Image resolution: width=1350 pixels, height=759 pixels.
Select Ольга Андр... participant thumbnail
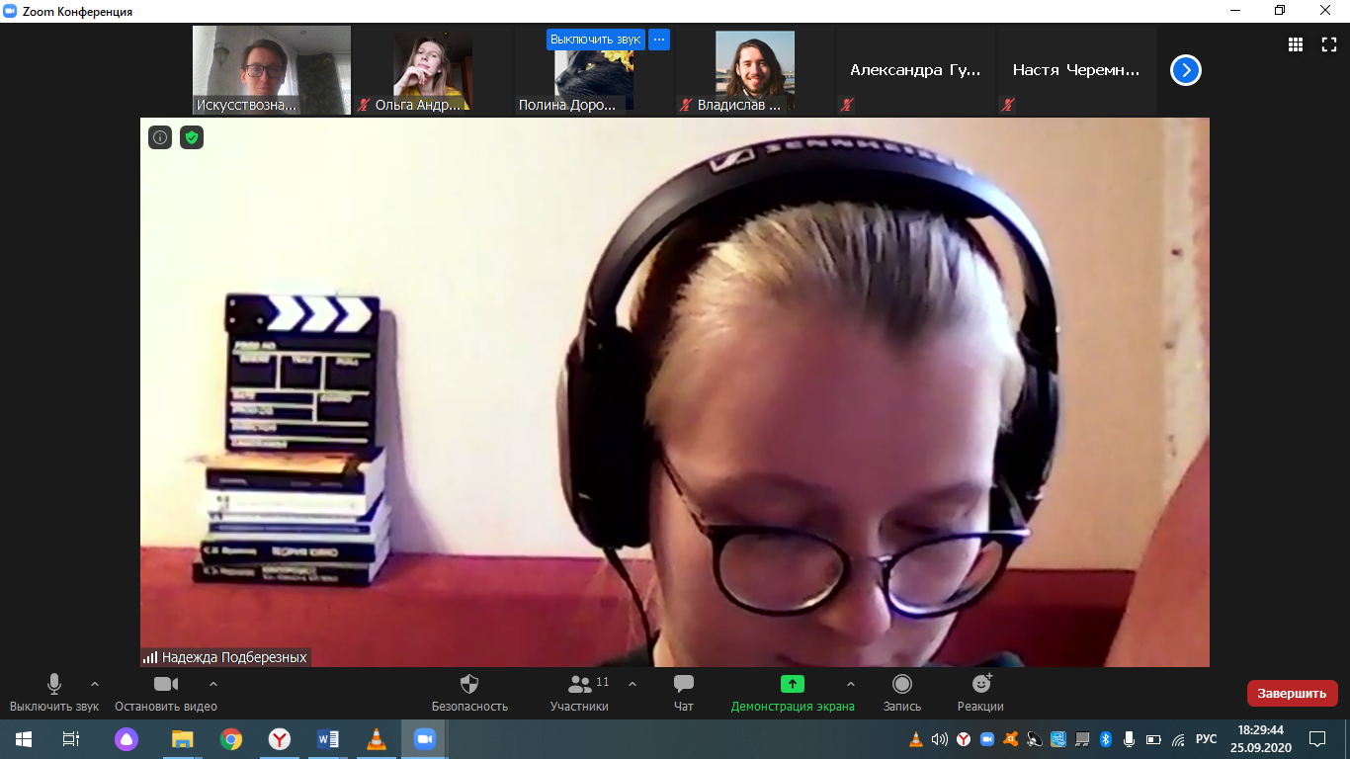pyautogui.click(x=432, y=70)
